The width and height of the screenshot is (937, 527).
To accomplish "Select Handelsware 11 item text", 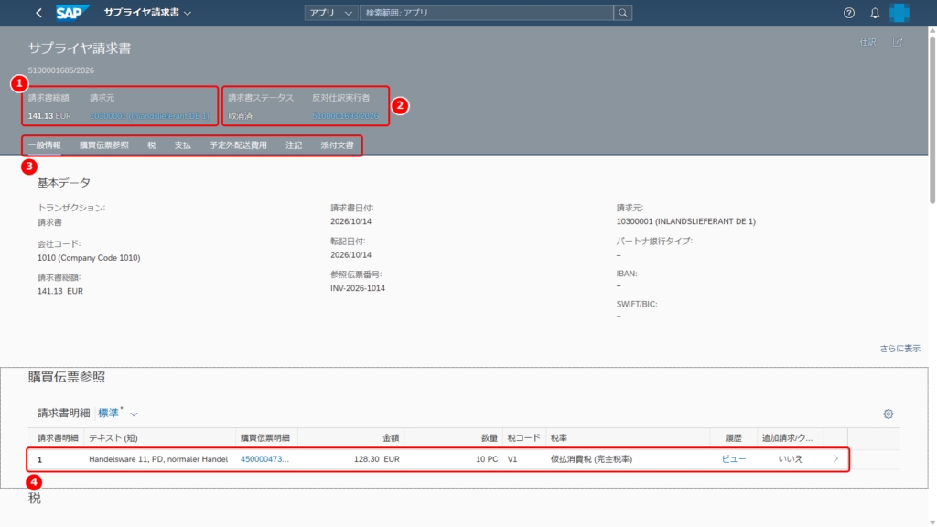I will point(158,459).
